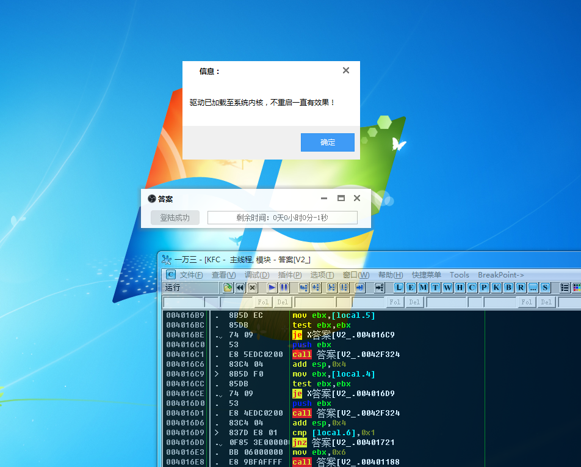581x467 pixels.
Task: Close the 答案 window
Action: click(x=357, y=198)
